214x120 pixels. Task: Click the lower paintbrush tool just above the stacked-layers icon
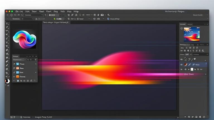click(7, 65)
